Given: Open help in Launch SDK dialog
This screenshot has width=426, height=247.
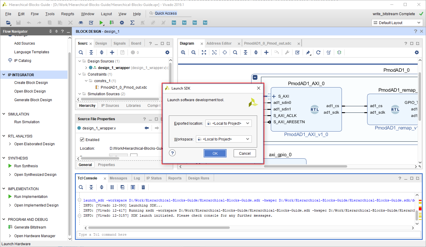Looking at the screenshot, I should 172,153.
